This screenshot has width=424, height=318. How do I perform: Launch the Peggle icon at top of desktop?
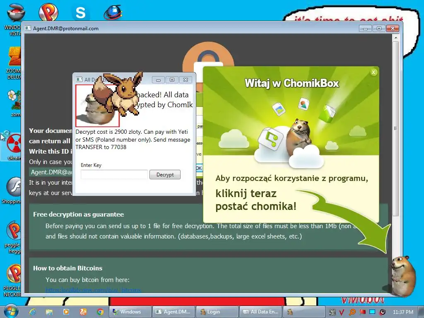click(x=48, y=11)
